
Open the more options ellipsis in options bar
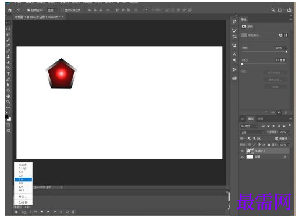click(x=145, y=10)
